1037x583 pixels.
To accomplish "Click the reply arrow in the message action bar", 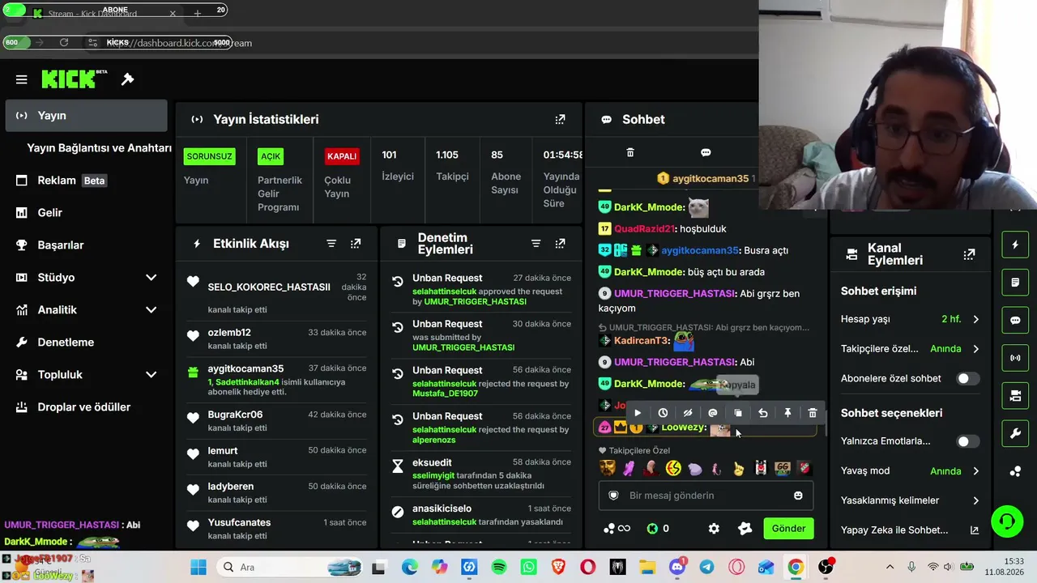I will click(762, 413).
